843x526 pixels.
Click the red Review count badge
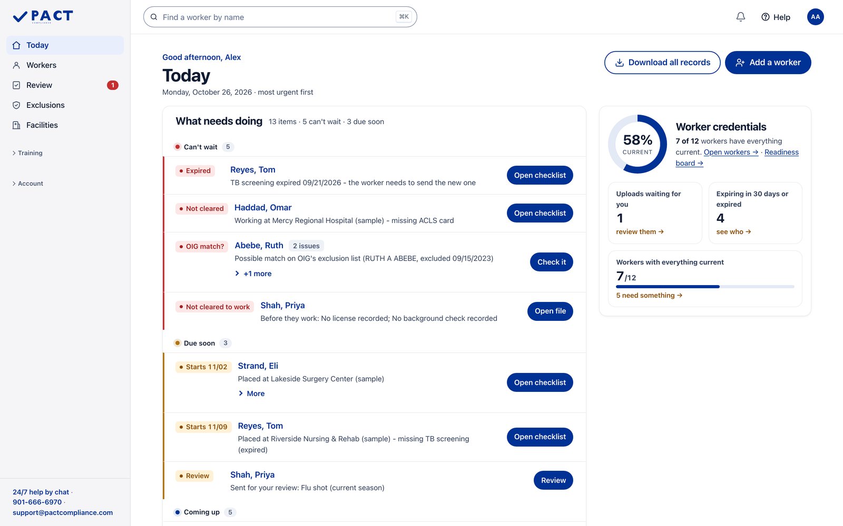click(113, 85)
